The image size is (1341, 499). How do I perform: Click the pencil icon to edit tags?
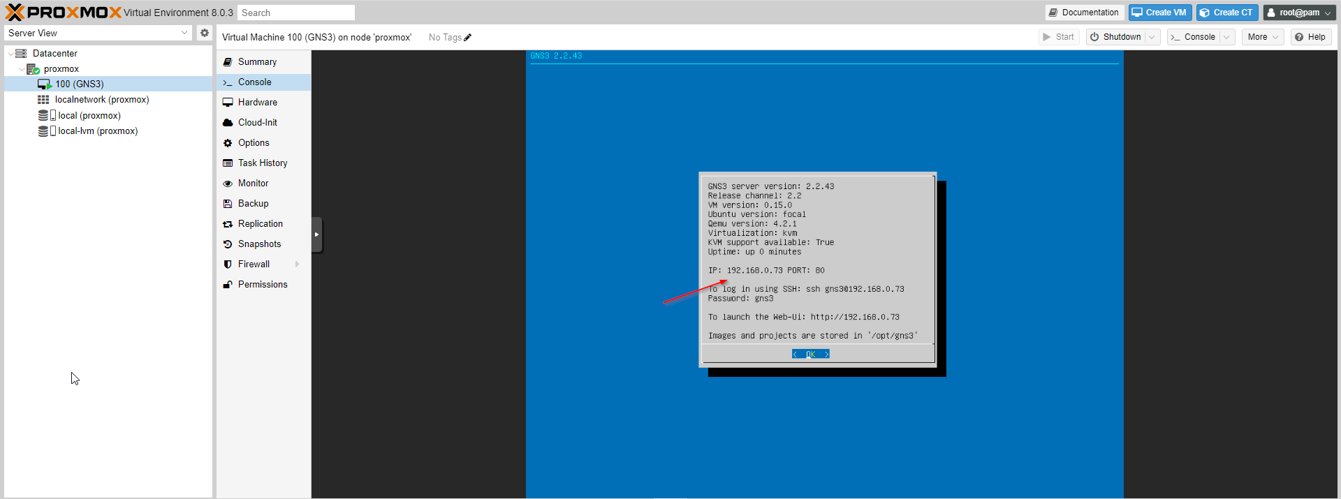coord(467,38)
